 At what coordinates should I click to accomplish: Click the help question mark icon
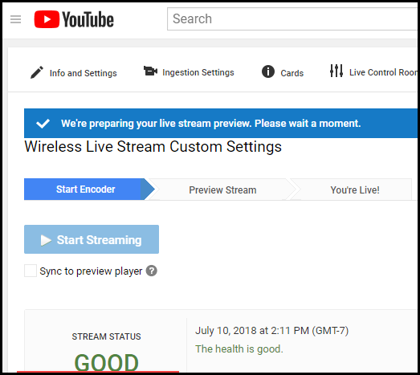[151, 271]
